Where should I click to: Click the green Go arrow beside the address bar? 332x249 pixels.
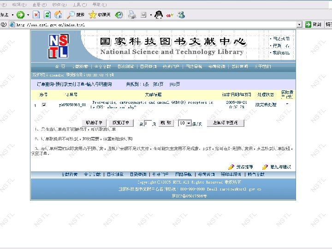[308, 24]
